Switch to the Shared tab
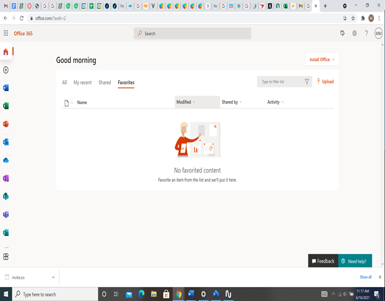The image size is (385, 301). tap(105, 82)
